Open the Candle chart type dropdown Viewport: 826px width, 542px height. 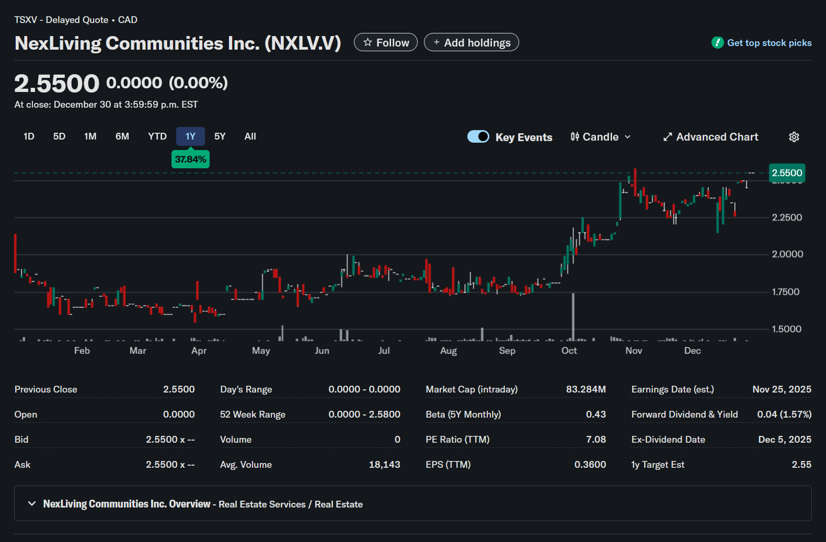click(x=601, y=137)
